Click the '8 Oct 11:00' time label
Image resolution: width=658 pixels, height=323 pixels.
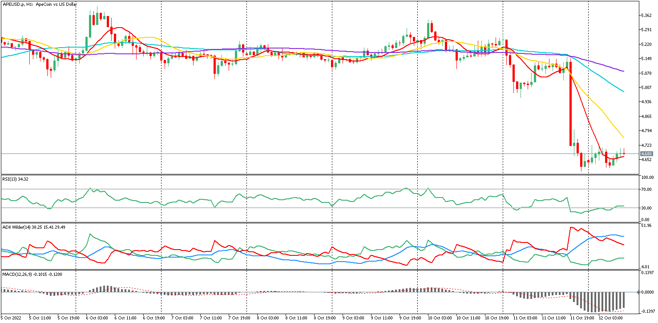pos(296,319)
